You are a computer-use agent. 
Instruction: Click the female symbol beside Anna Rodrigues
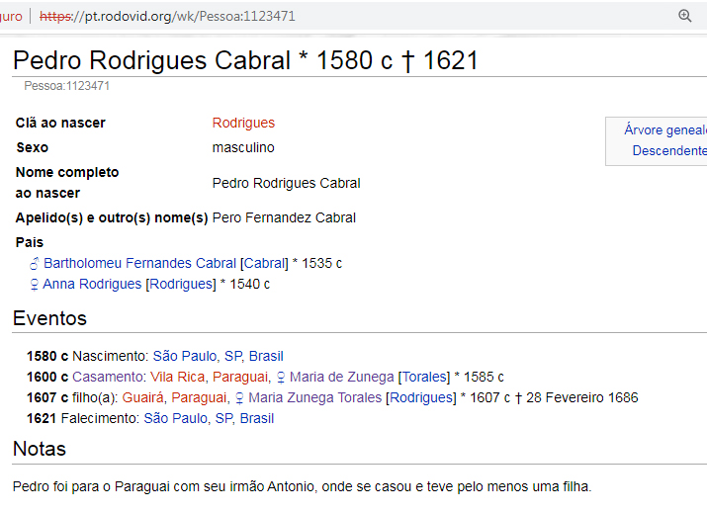(35, 285)
